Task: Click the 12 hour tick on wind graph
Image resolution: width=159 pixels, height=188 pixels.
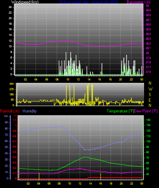Action: coord(78,79)
